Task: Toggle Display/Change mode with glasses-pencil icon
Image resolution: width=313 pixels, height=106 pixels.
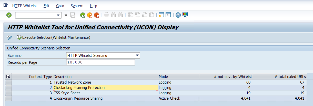Action: (x=9, y=37)
